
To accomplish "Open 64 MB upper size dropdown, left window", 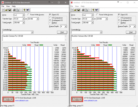I will (38, 19).
